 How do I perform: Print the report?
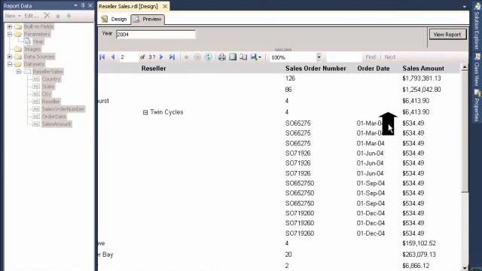tap(222, 57)
